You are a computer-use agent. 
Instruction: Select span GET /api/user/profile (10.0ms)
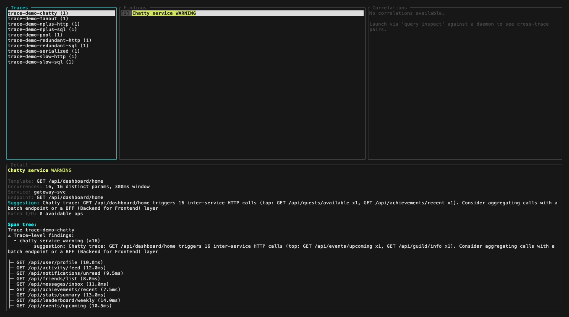pyautogui.click(x=60, y=263)
